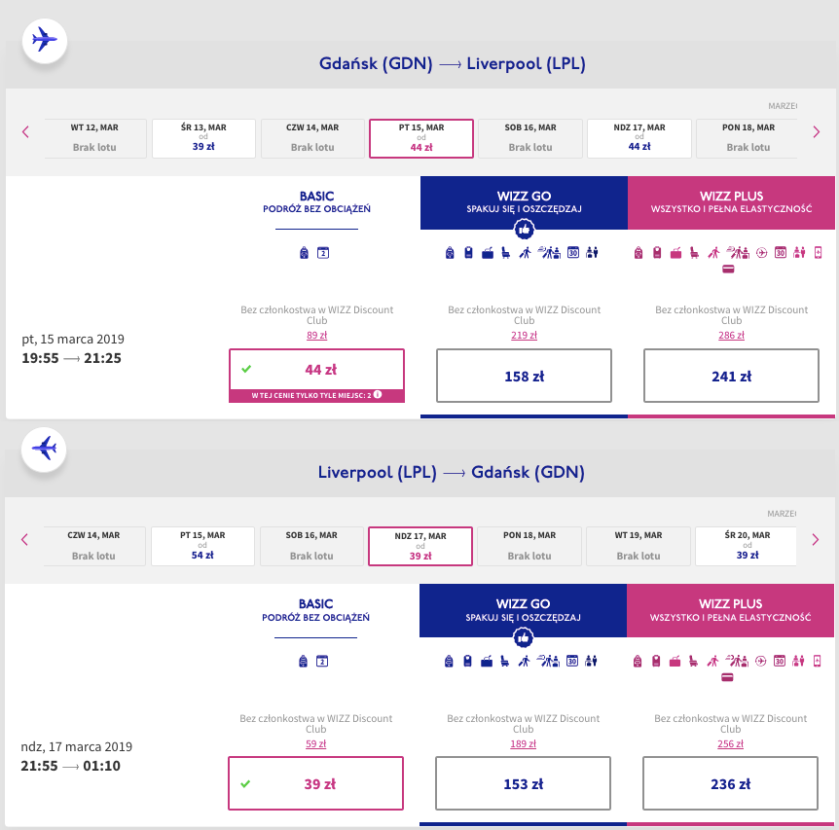Switch outbound date to ŚR 13, MAR
Screen dimensions: 839x830
click(x=203, y=138)
